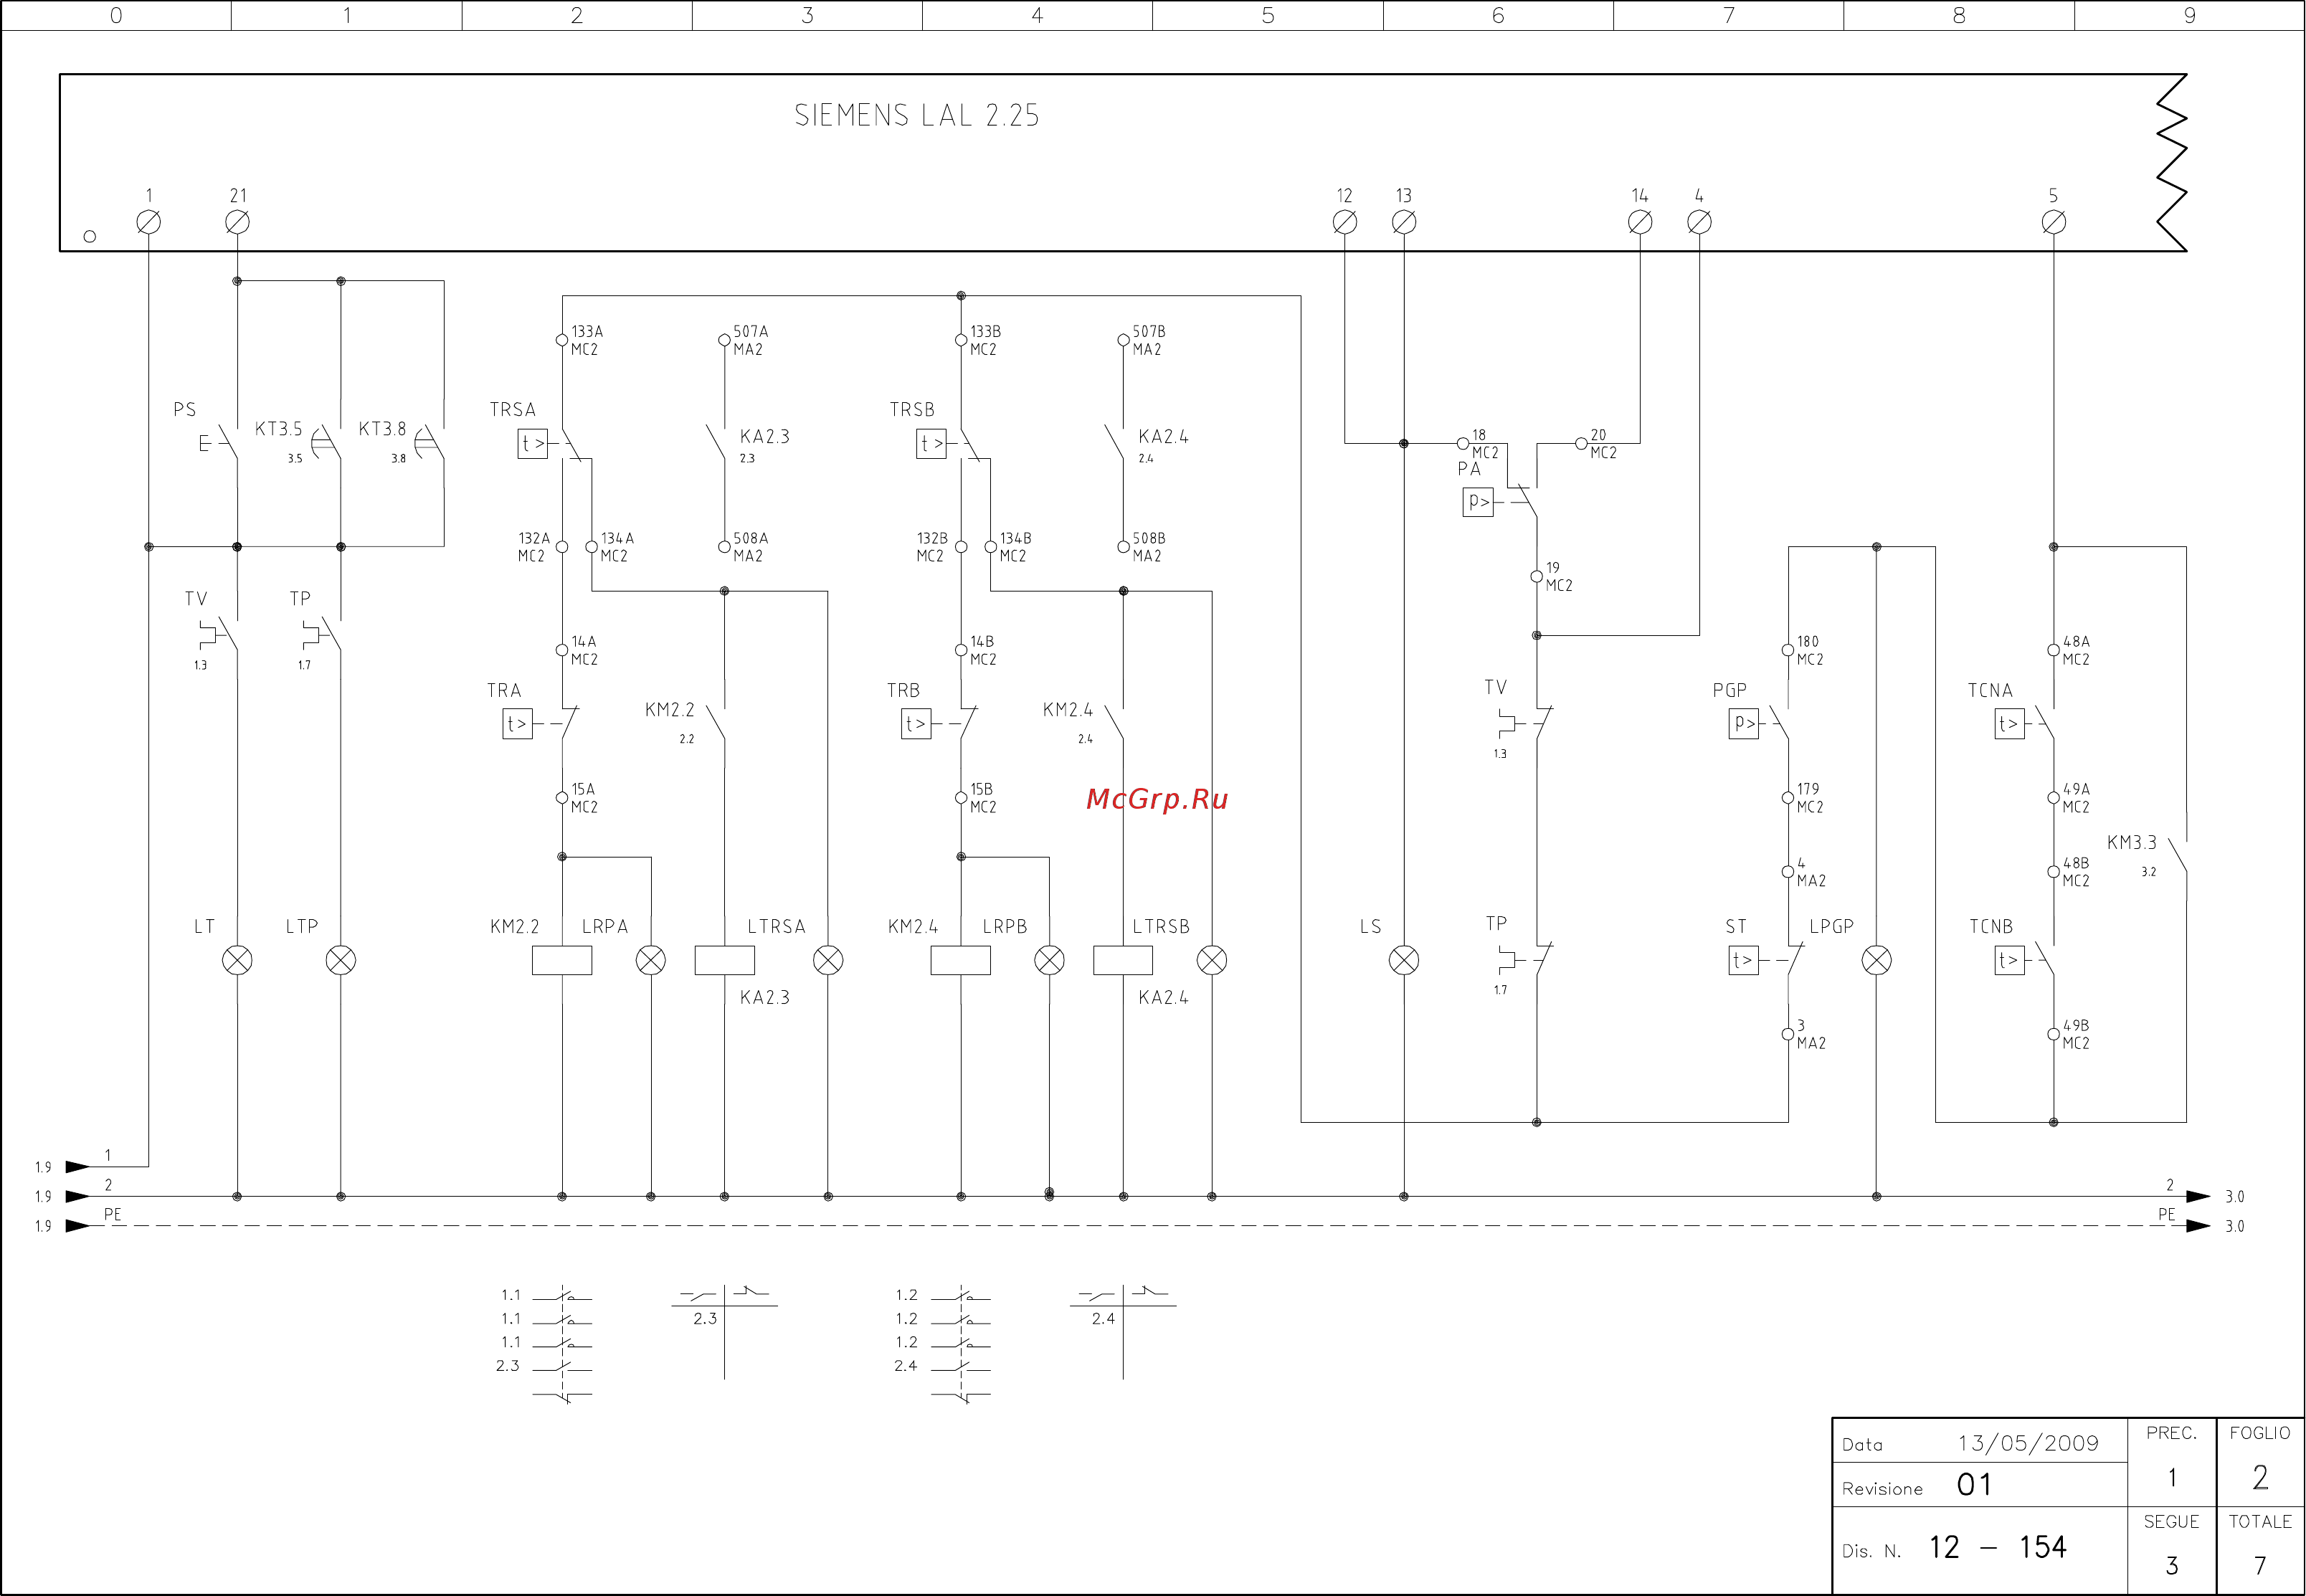Click the left PE line label
Image resolution: width=2306 pixels, height=1596 pixels.
(x=112, y=1214)
